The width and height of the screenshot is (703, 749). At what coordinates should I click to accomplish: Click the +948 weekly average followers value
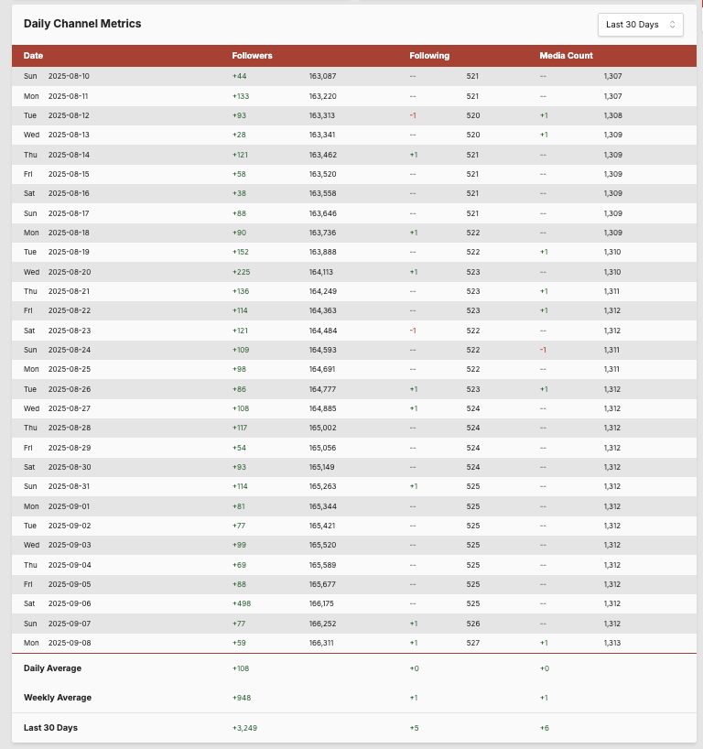tap(242, 698)
